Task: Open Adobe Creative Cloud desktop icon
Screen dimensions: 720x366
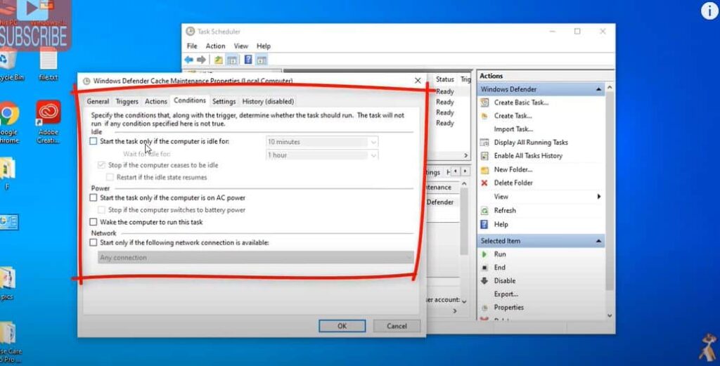Action: pos(49,112)
